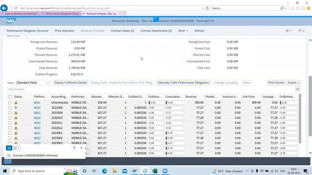
Task: Click Display Fulfillment Details button
Action: tap(71, 83)
